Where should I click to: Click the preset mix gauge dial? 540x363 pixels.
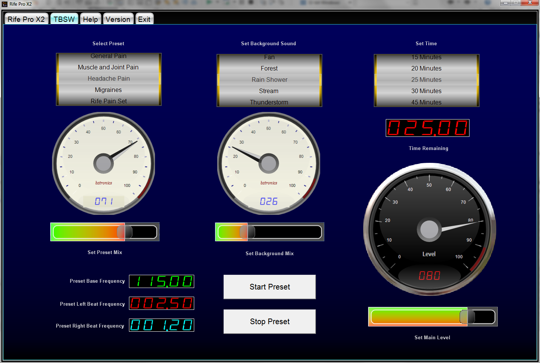(104, 163)
